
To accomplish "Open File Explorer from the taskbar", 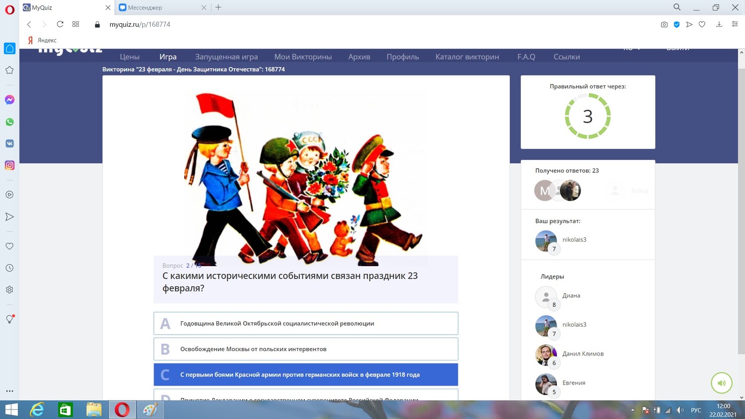I will click(94, 410).
